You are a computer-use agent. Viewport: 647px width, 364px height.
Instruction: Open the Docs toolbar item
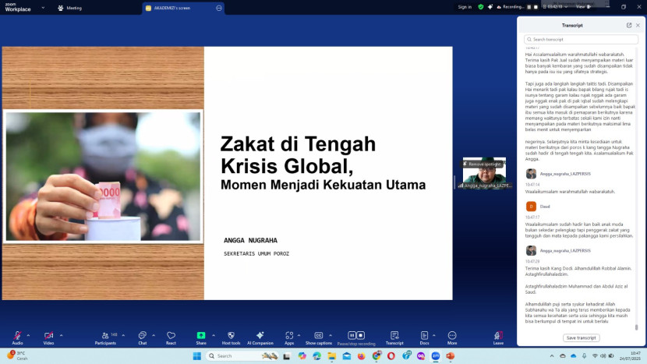coord(424,336)
